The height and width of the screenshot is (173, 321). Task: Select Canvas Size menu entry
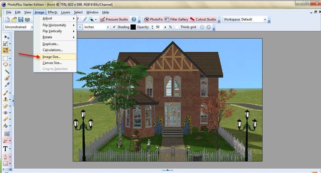coord(52,63)
